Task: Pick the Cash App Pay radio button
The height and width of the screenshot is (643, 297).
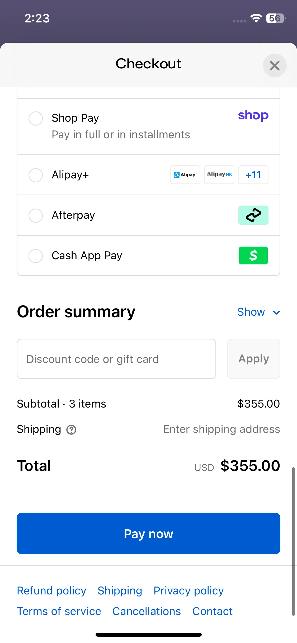Action: 36,256
